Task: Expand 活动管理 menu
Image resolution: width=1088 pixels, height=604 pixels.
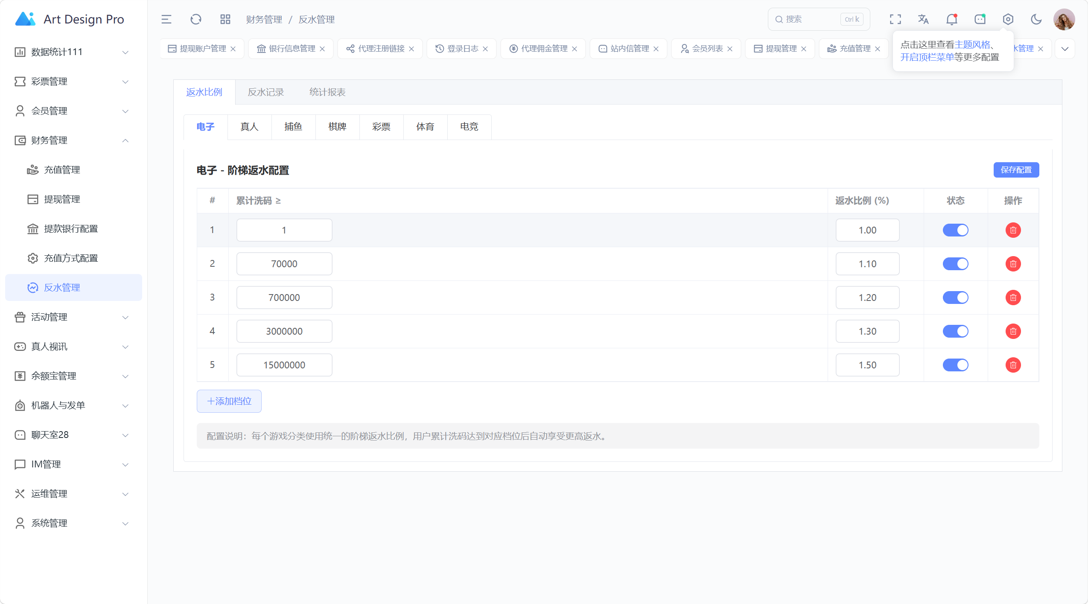Action: (x=73, y=317)
